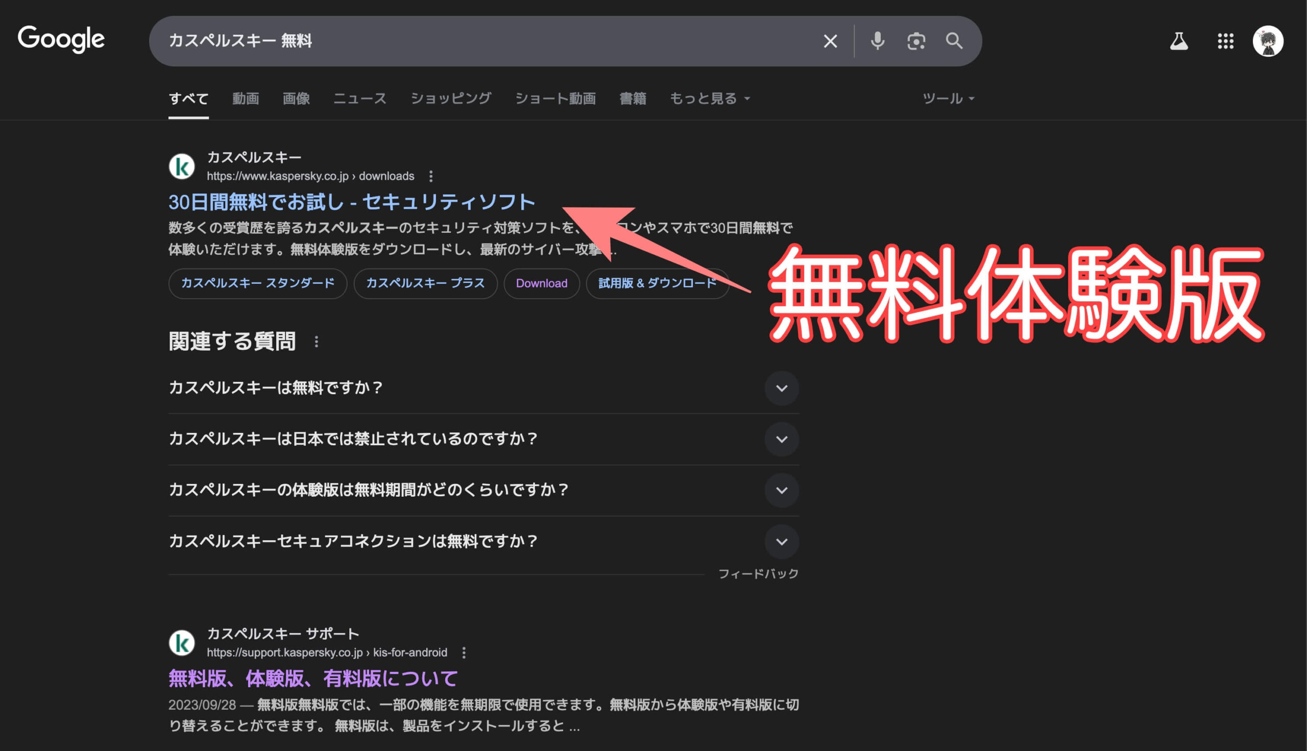Click https://www.kaspersky.co.jp › downloads URL text

point(310,177)
